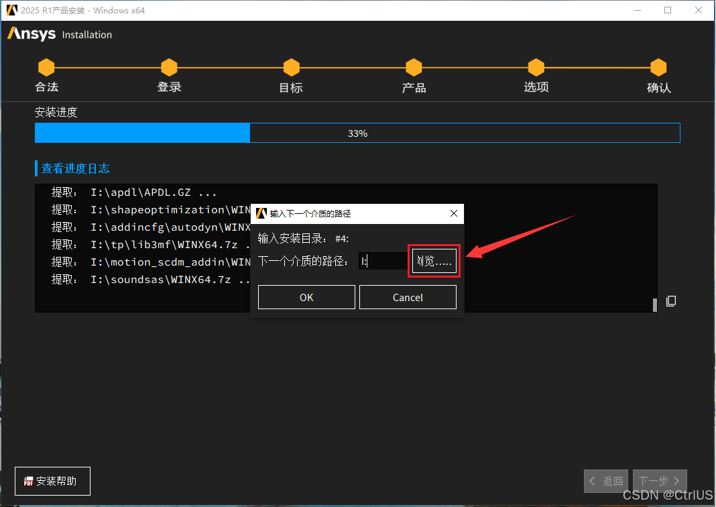Click the log panel scrollbar thumb
This screenshot has width=716, height=507.
[655, 304]
